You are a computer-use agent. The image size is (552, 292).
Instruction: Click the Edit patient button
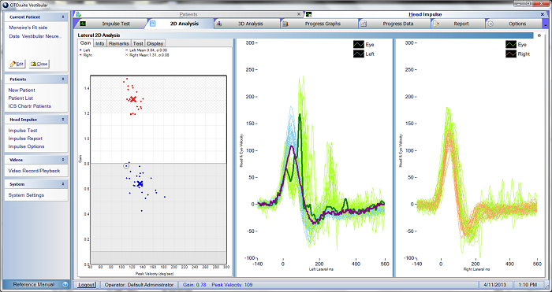(17, 64)
